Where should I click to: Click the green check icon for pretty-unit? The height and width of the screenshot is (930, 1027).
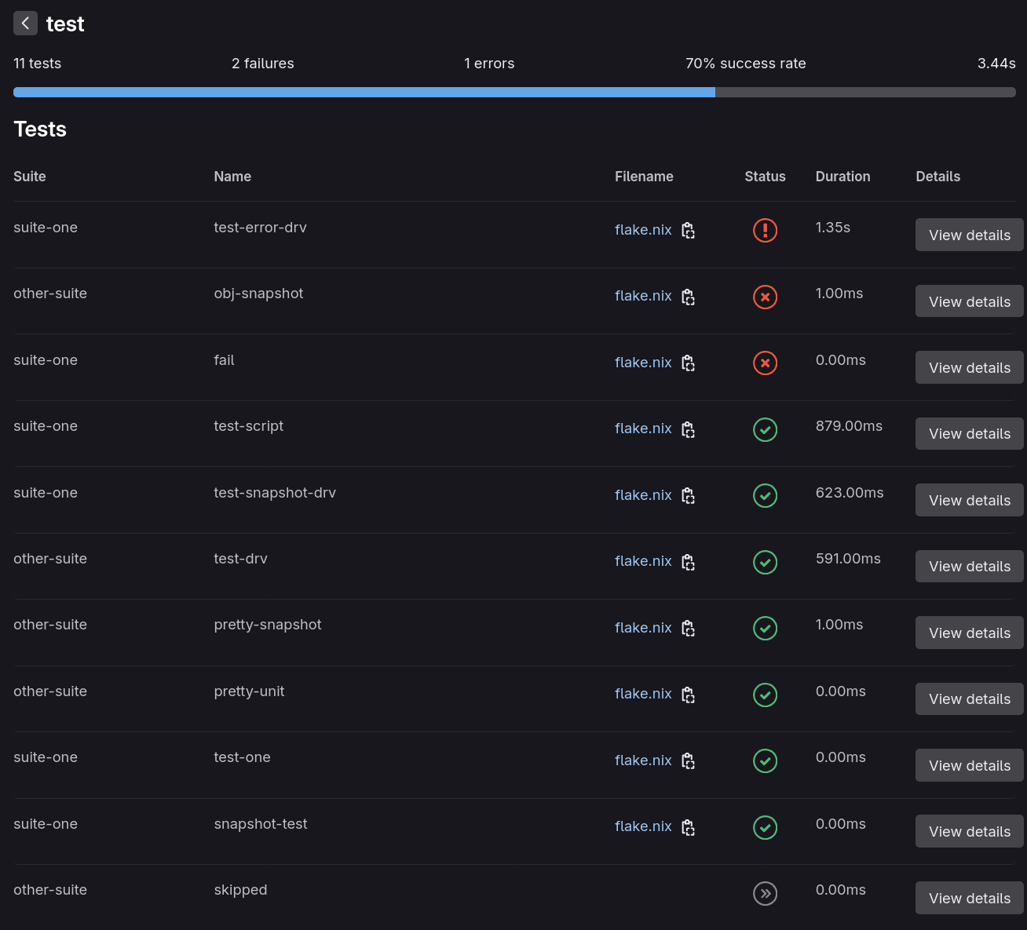click(765, 695)
